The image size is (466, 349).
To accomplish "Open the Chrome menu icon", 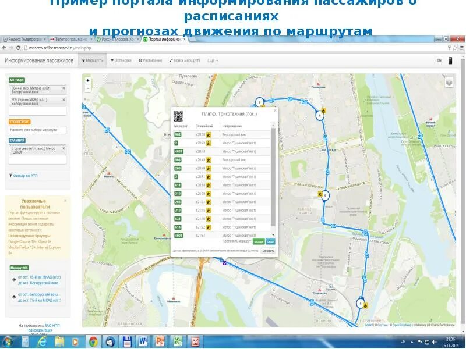I will 462,48.
